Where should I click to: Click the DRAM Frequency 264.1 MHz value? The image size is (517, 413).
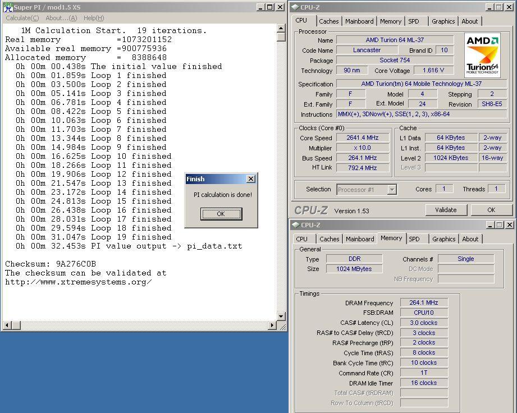click(x=424, y=302)
